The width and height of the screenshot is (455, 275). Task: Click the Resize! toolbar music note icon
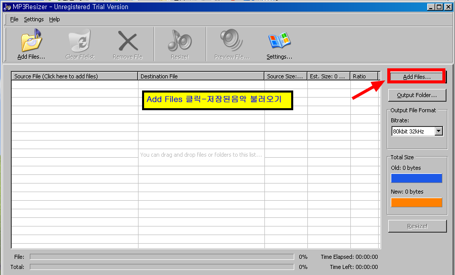[179, 40]
